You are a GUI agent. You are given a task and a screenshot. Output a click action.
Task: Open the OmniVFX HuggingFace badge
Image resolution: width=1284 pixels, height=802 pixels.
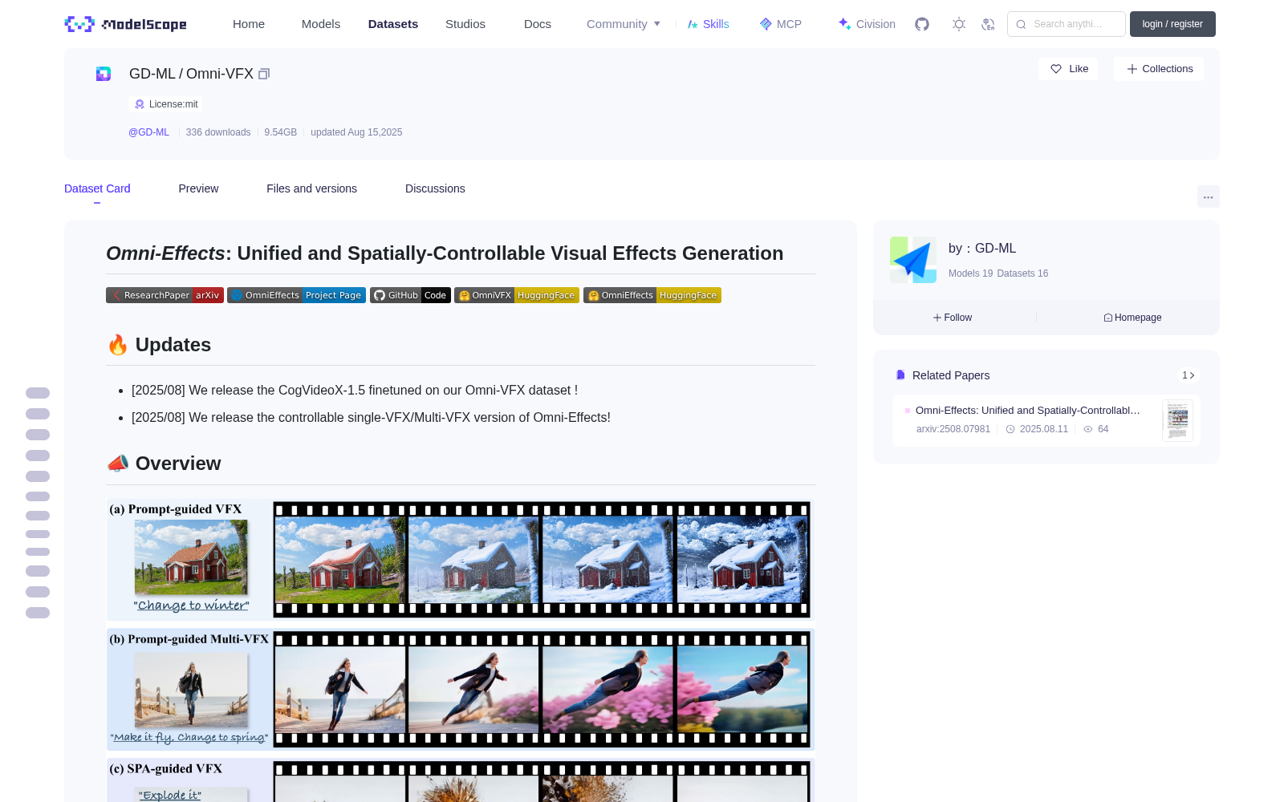point(517,295)
